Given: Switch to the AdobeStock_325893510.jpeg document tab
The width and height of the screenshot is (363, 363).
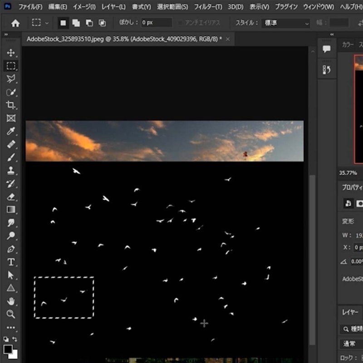Looking at the screenshot, I should click(x=124, y=39).
